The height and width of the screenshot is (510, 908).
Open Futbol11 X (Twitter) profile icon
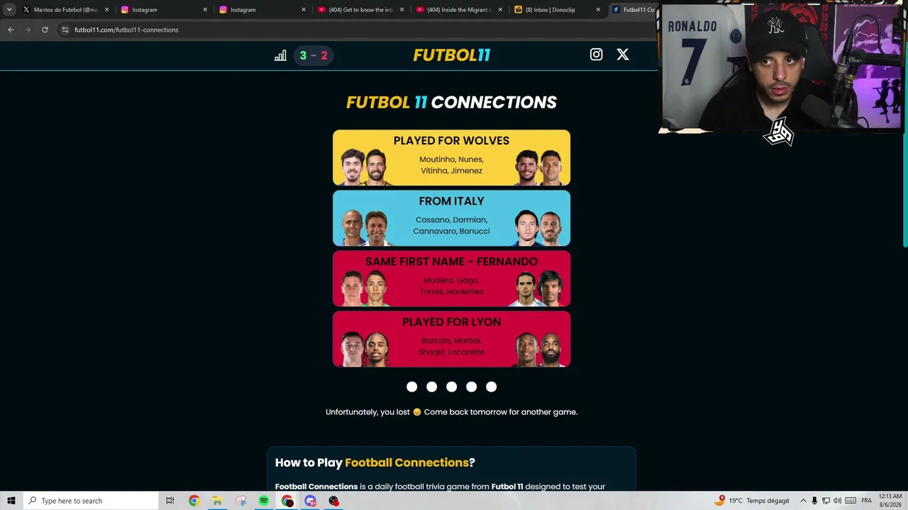622,55
